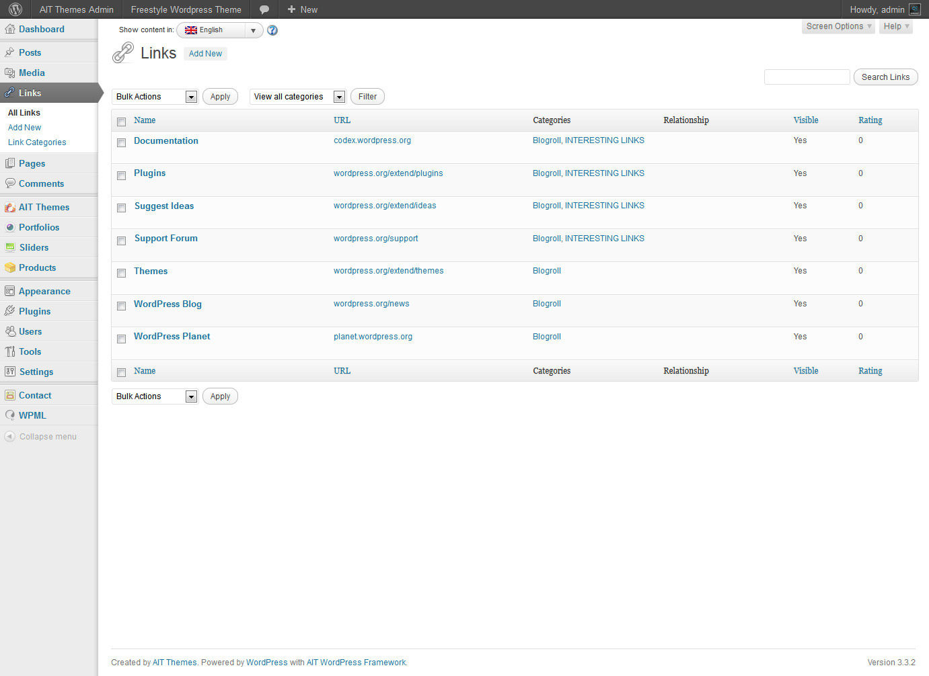Sort by Rating column in table header
The width and height of the screenshot is (929, 676).
click(870, 120)
